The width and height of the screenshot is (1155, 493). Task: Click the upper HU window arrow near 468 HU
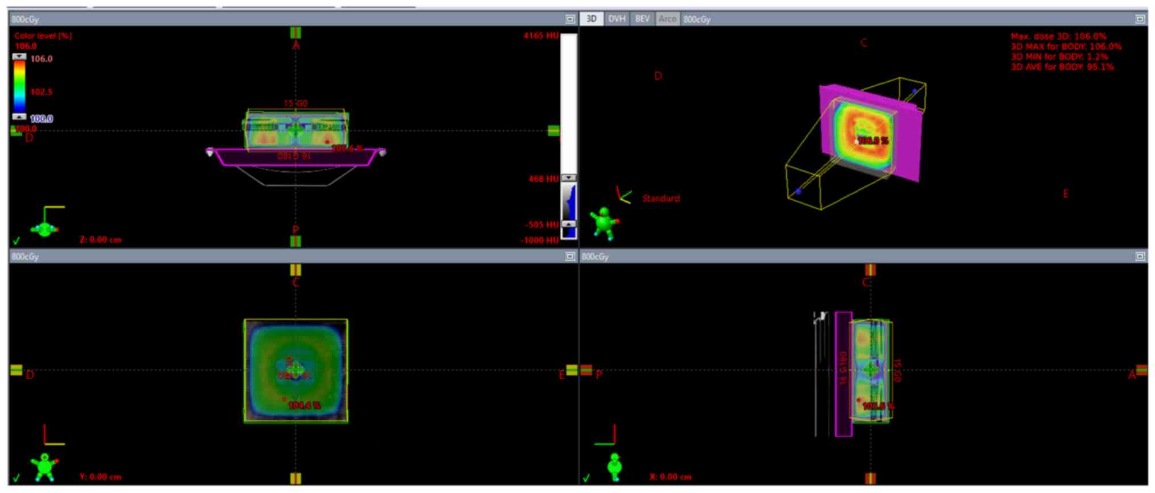(x=568, y=178)
